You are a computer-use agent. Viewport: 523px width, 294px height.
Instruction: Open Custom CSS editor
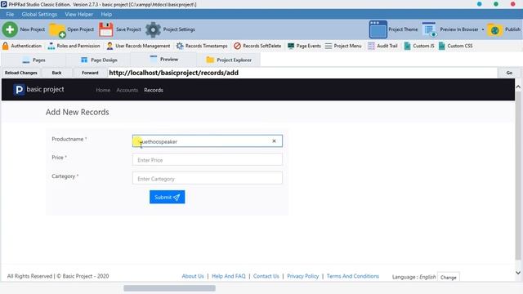(x=456, y=46)
